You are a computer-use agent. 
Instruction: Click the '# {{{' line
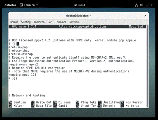click(x=13, y=44)
